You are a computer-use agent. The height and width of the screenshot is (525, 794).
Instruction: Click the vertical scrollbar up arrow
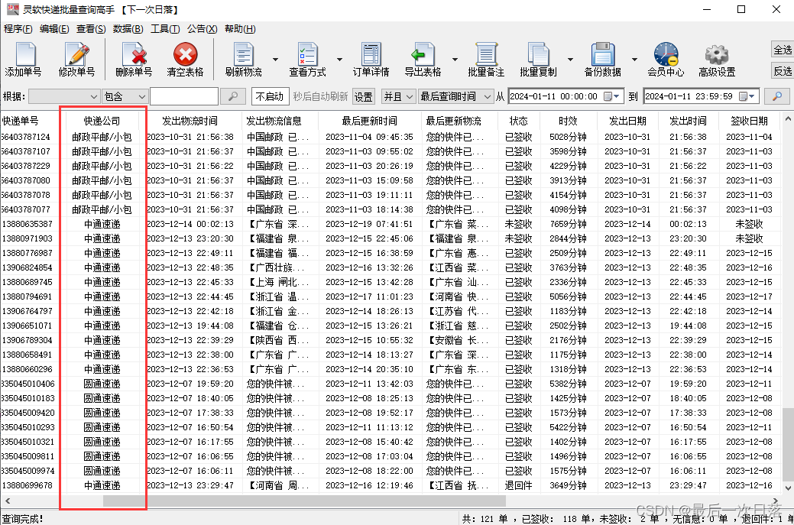click(788, 119)
